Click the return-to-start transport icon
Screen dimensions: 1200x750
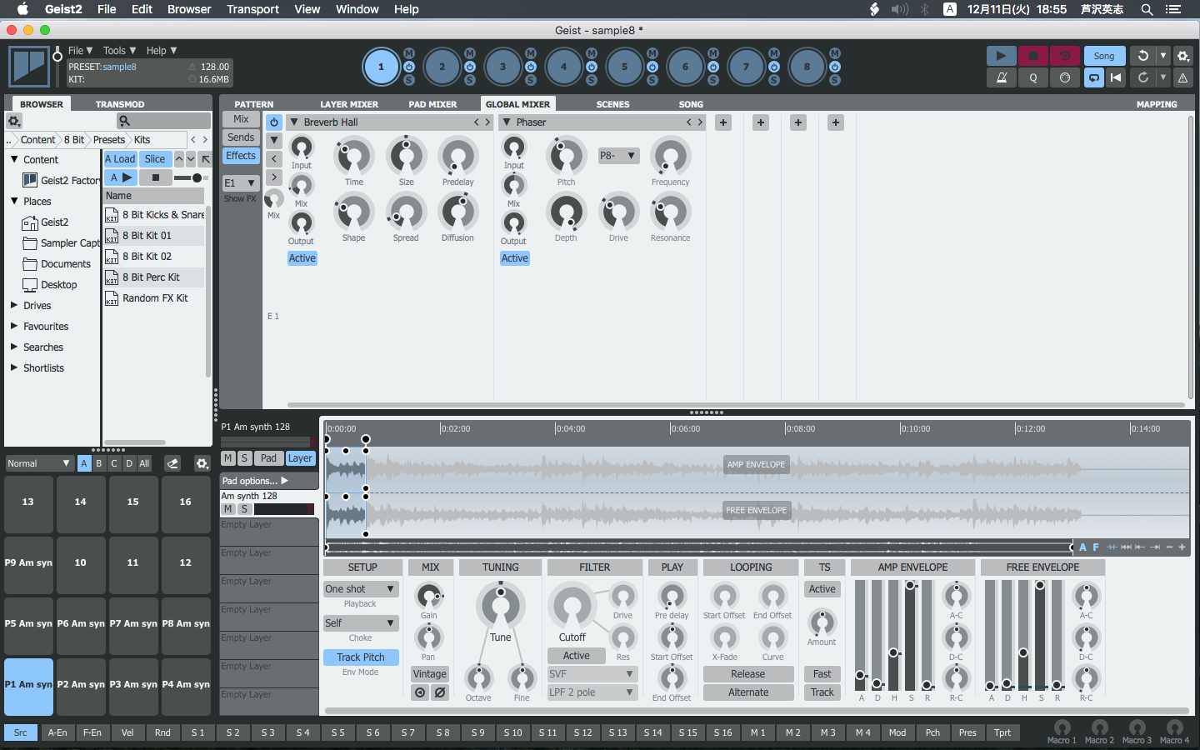[x=1116, y=77]
